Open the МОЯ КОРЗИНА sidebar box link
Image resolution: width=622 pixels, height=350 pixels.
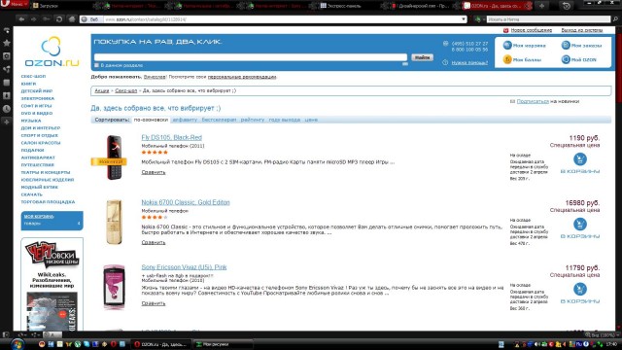pos(39,216)
